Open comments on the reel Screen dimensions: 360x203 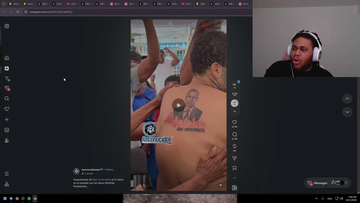(x=235, y=134)
